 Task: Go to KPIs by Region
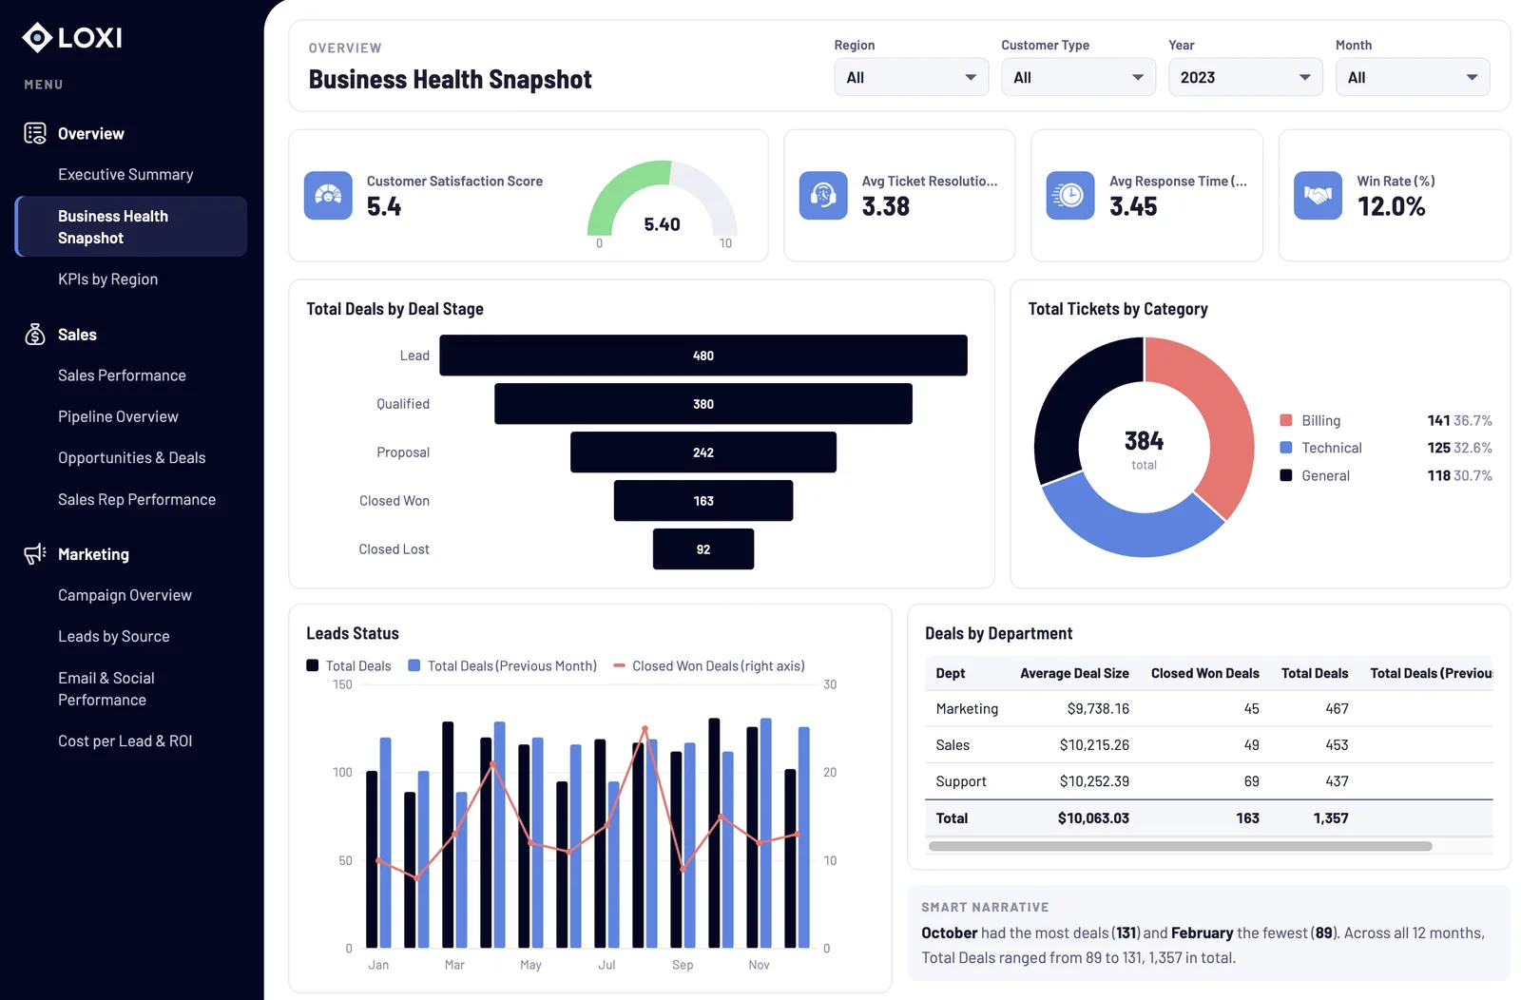[x=107, y=279]
